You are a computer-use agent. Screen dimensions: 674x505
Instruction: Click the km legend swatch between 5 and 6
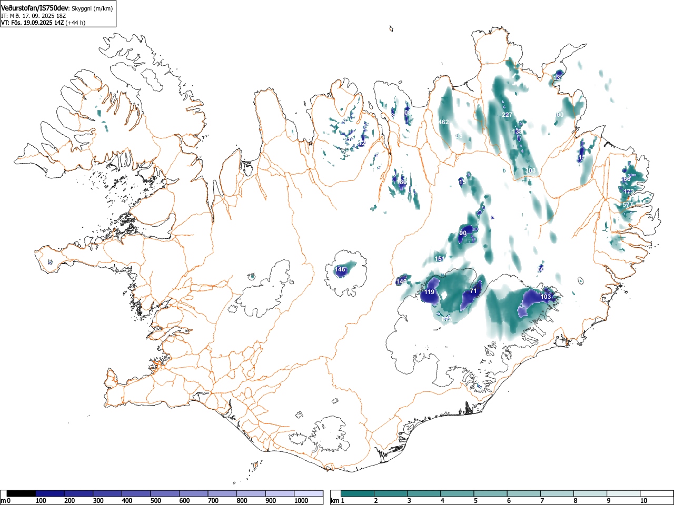[491, 493]
